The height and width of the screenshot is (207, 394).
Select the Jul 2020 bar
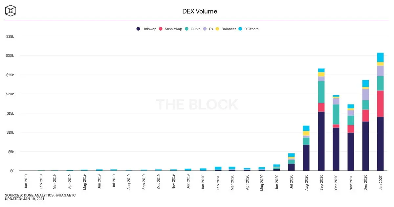click(x=292, y=162)
